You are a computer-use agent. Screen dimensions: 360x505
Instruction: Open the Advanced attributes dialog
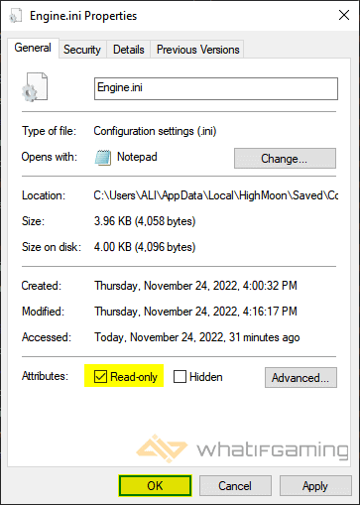pyautogui.click(x=300, y=377)
